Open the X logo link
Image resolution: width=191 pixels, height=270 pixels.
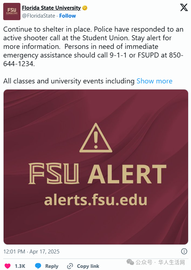pyautogui.click(x=184, y=8)
